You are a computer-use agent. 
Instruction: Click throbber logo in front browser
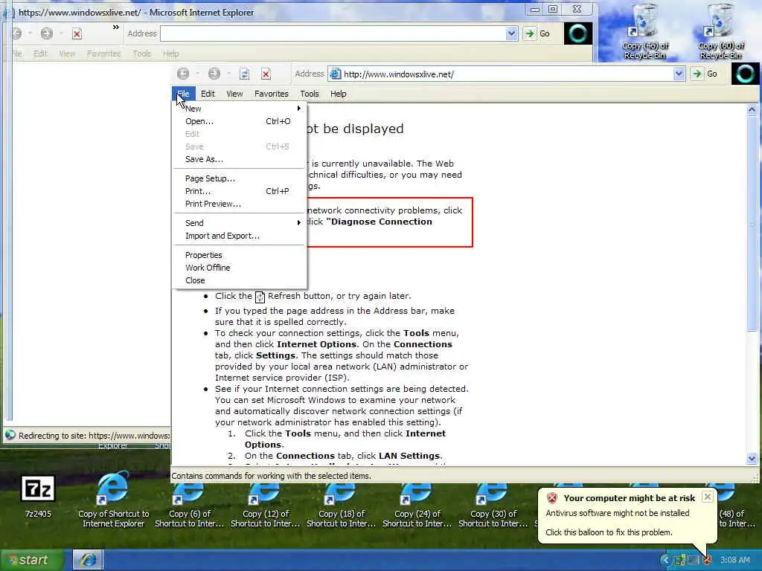click(x=745, y=74)
